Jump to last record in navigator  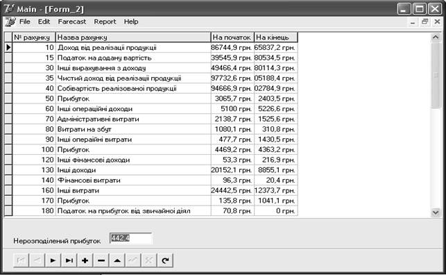click(69, 260)
